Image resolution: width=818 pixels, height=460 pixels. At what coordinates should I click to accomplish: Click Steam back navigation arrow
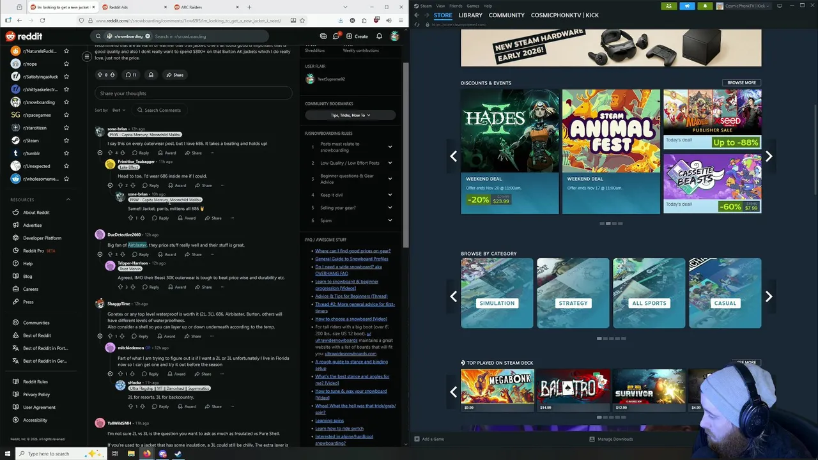pyautogui.click(x=417, y=15)
